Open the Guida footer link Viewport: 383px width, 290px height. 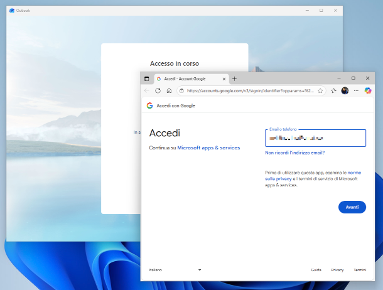click(316, 270)
